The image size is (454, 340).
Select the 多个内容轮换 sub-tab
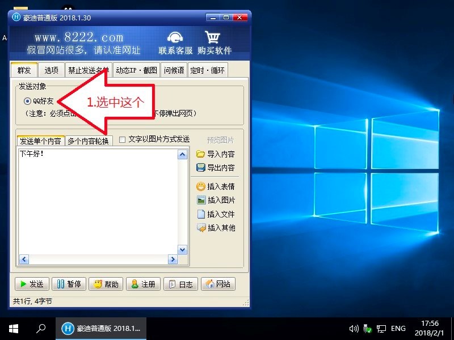tap(89, 141)
